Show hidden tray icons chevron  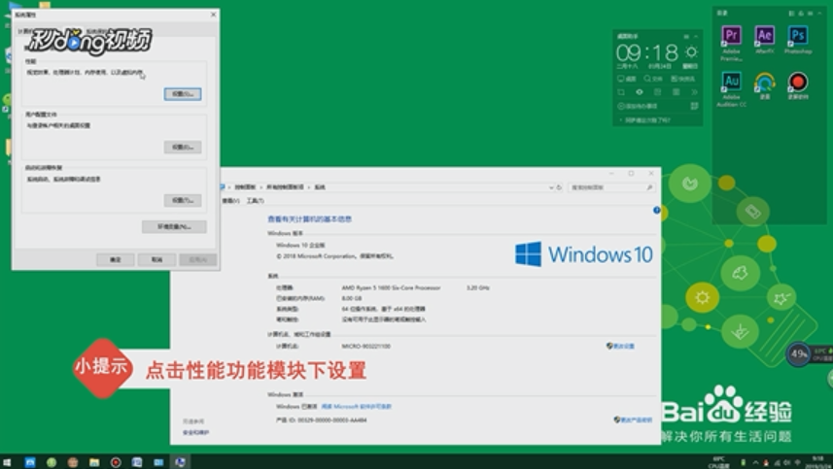755,462
